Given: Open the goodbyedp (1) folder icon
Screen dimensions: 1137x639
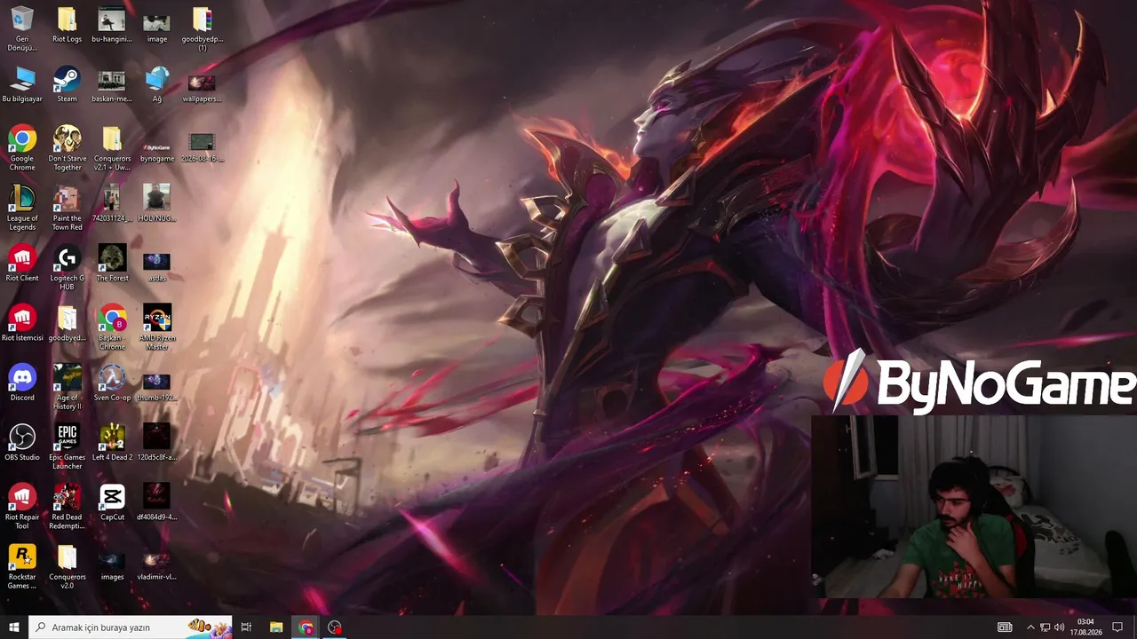Looking at the screenshot, I should tap(202, 20).
